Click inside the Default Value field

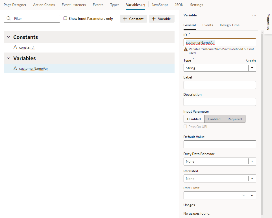coord(220,144)
